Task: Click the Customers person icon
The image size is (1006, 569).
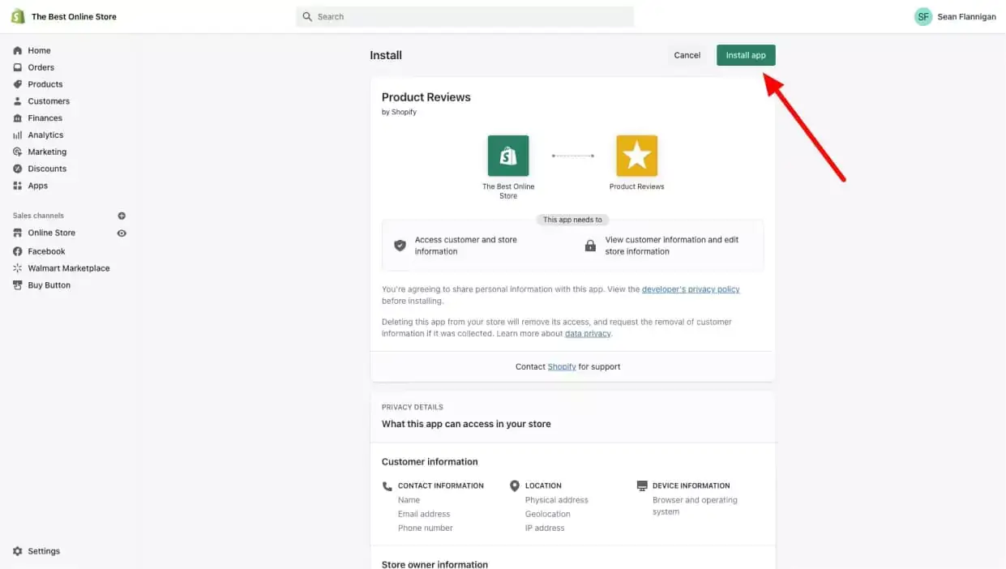Action: (x=18, y=101)
